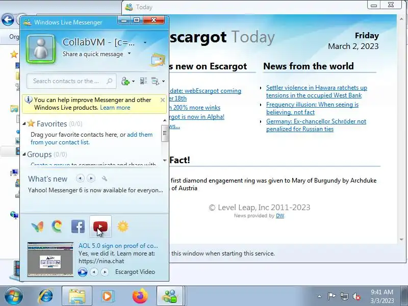Launch Firefox from the taskbar
408x306 pixels.
tap(140, 296)
